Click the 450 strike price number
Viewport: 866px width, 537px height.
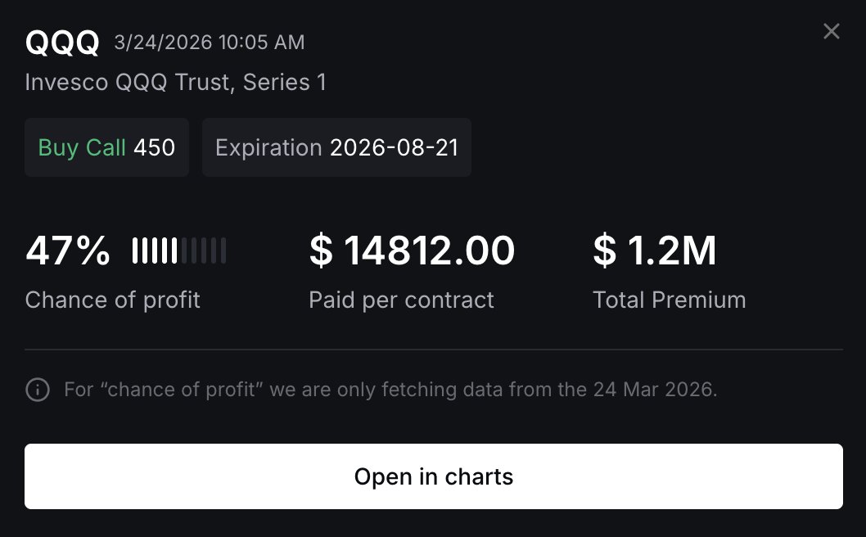click(155, 147)
